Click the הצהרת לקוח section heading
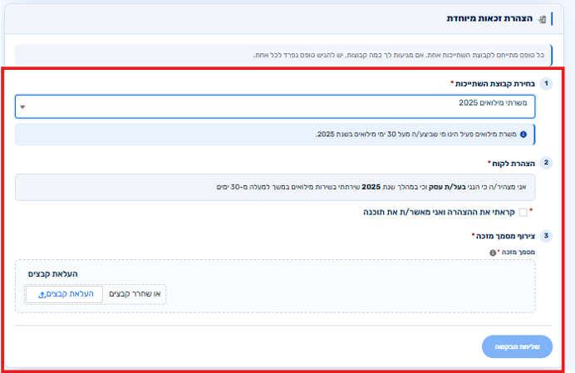The height and width of the screenshot is (373, 575). [x=513, y=163]
